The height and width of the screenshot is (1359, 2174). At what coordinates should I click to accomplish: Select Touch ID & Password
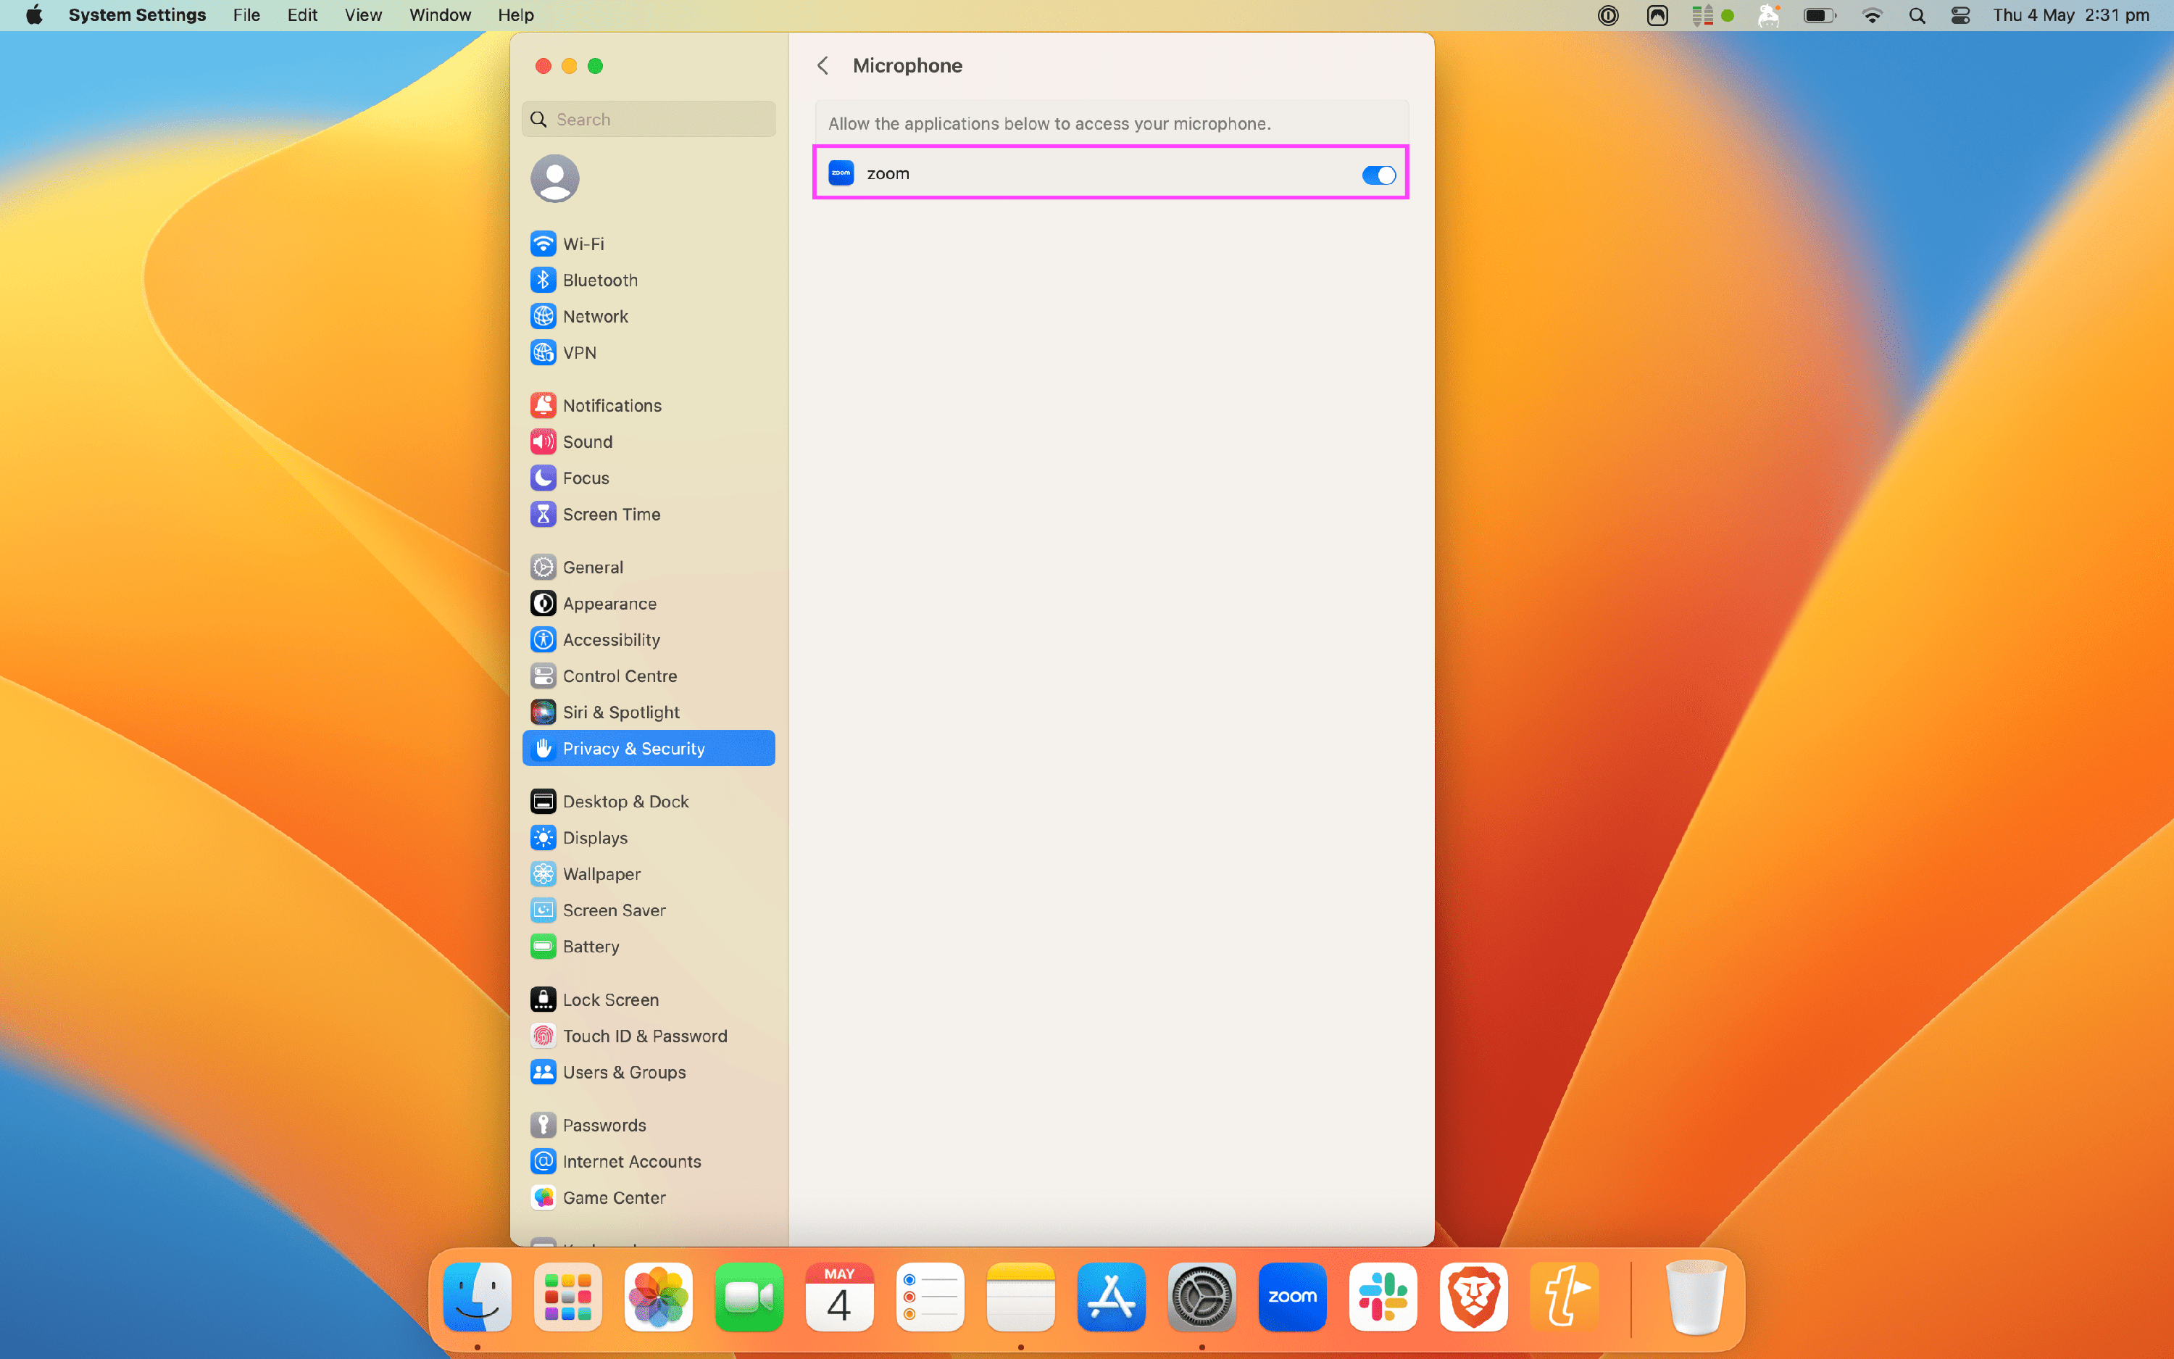click(x=644, y=1036)
